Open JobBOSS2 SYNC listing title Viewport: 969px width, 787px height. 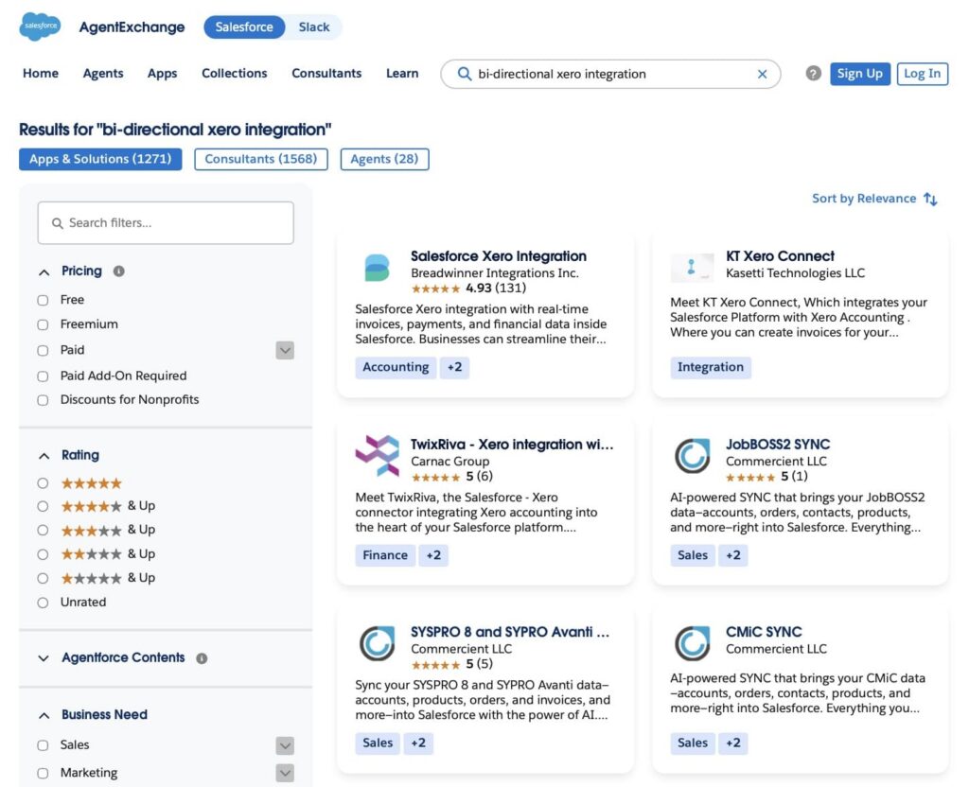[778, 445]
